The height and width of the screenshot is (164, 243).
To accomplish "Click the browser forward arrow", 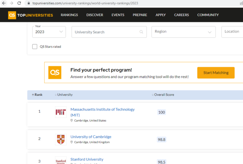I will pos(11,3).
